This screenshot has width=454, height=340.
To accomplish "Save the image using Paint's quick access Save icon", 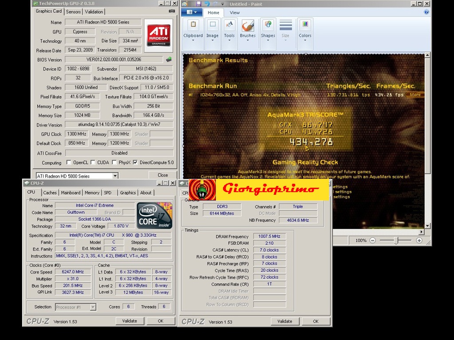I will click(198, 4).
